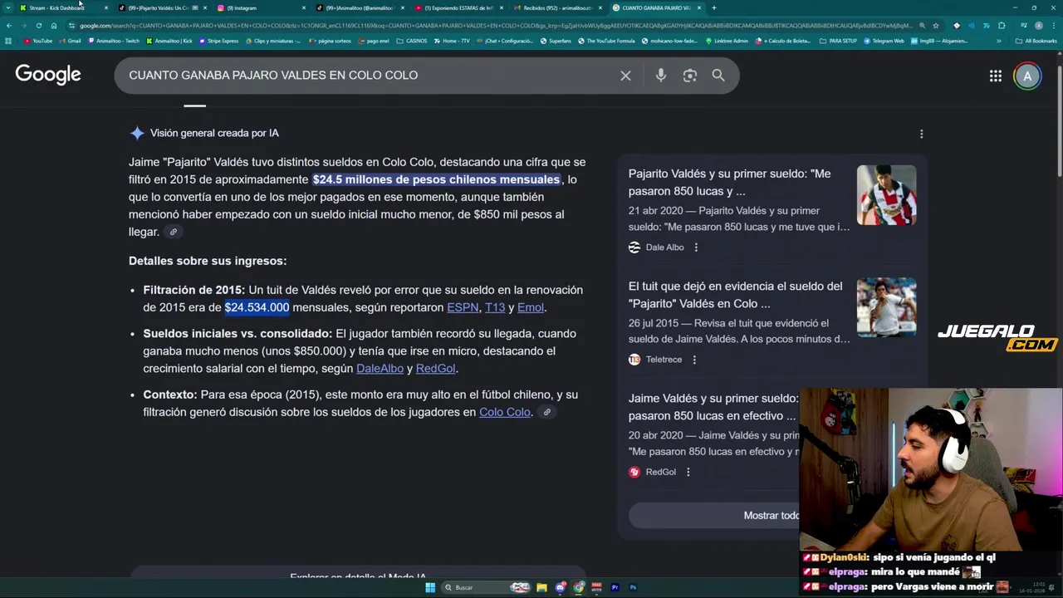Open the Chrome icon in the taskbar

pyautogui.click(x=579, y=587)
